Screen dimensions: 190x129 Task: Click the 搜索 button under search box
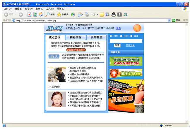tap(117, 45)
